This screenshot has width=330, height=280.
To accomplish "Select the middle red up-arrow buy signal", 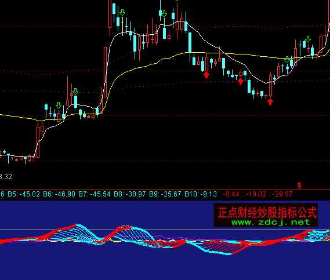I will [241, 81].
